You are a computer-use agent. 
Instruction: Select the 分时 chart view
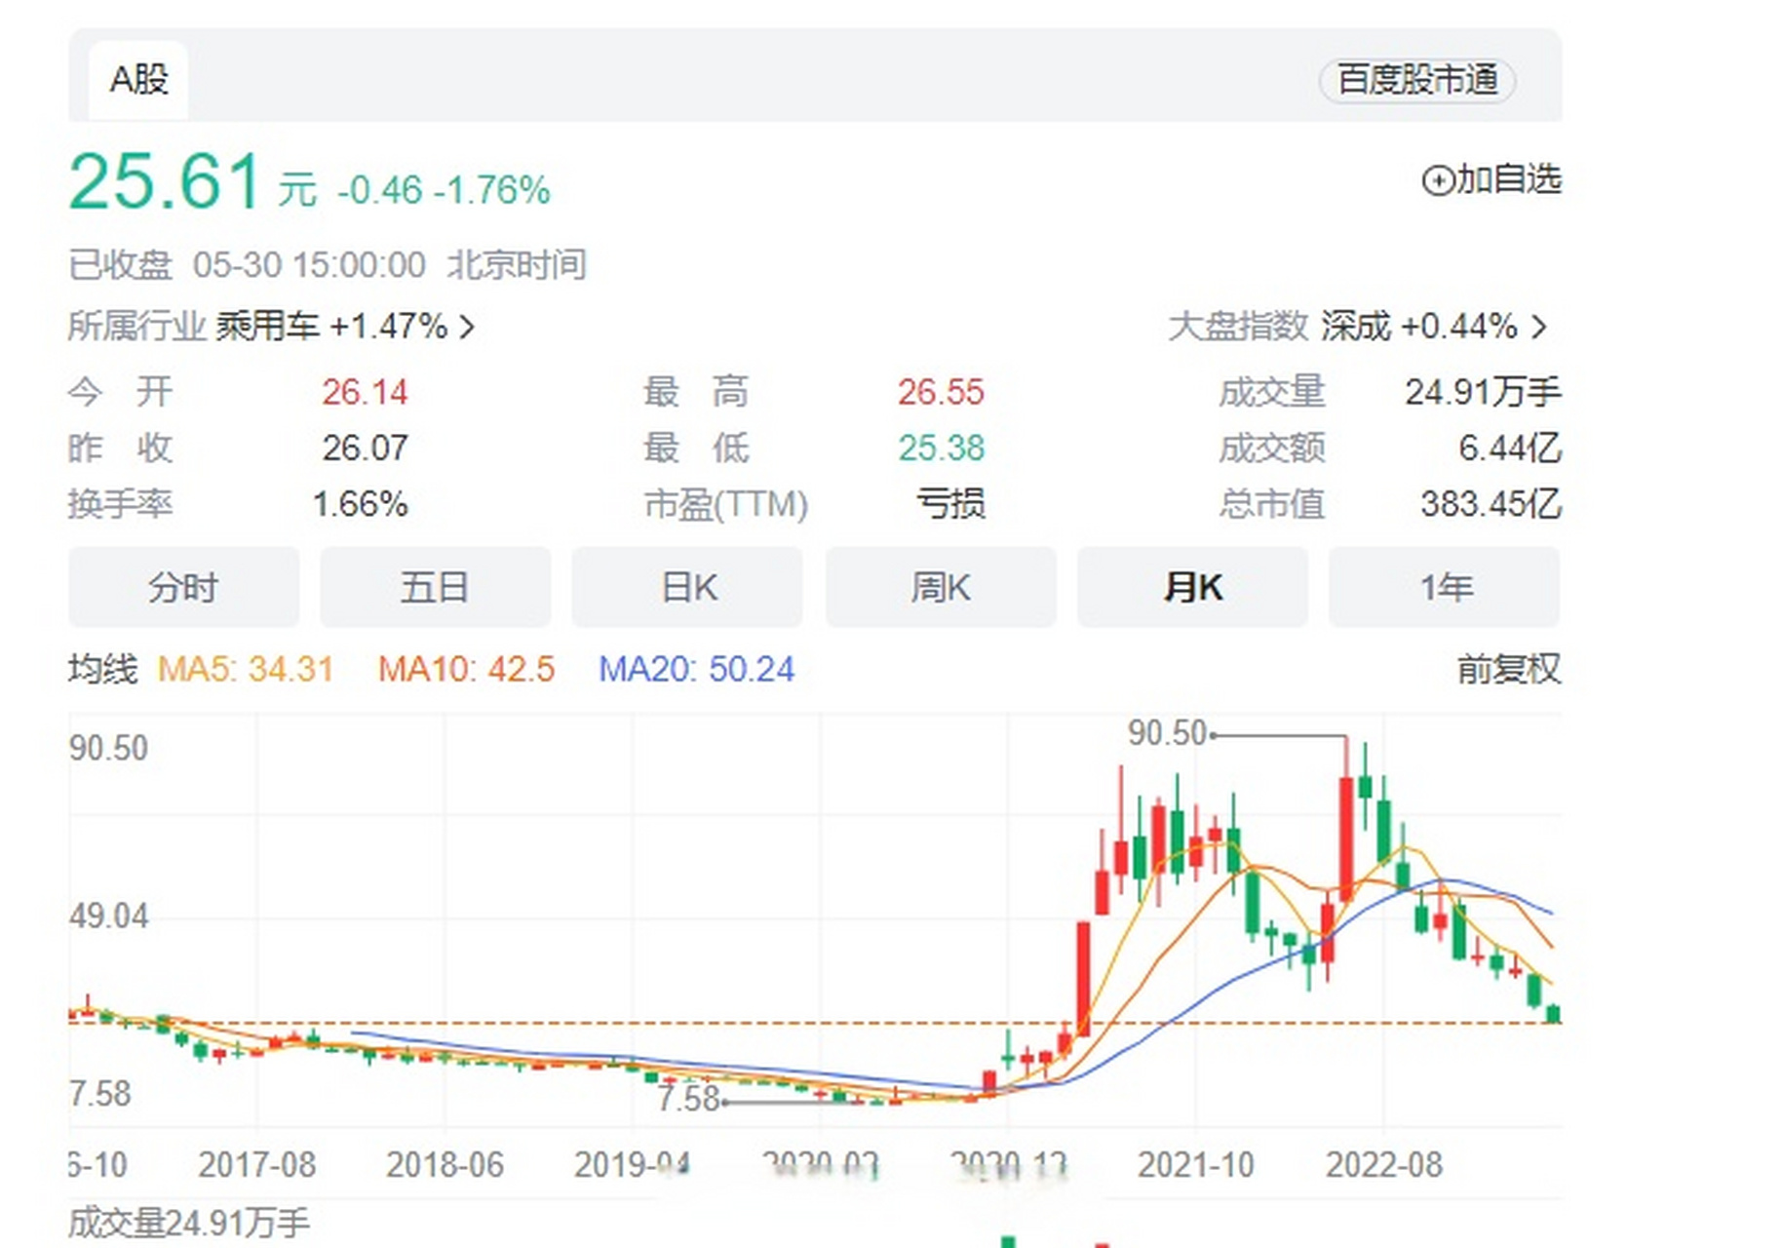tap(183, 587)
